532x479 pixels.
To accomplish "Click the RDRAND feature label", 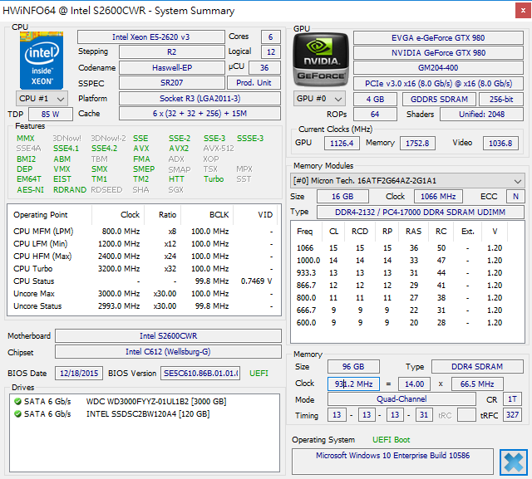I will (x=70, y=190).
